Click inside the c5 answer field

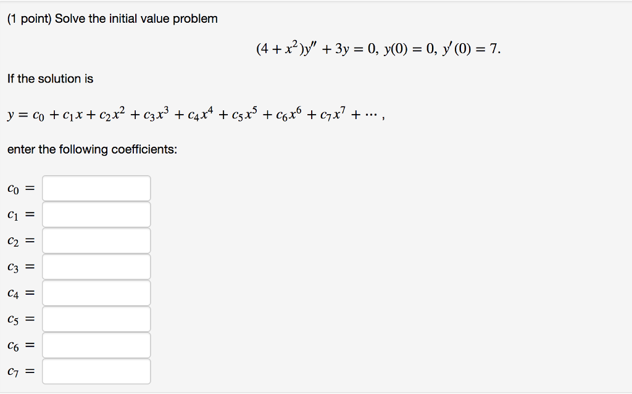(x=96, y=319)
